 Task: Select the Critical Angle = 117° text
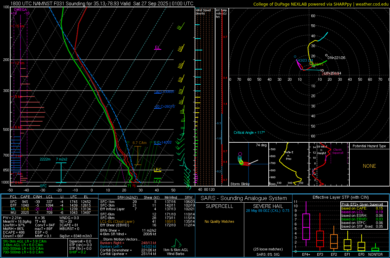[x=249, y=132]
